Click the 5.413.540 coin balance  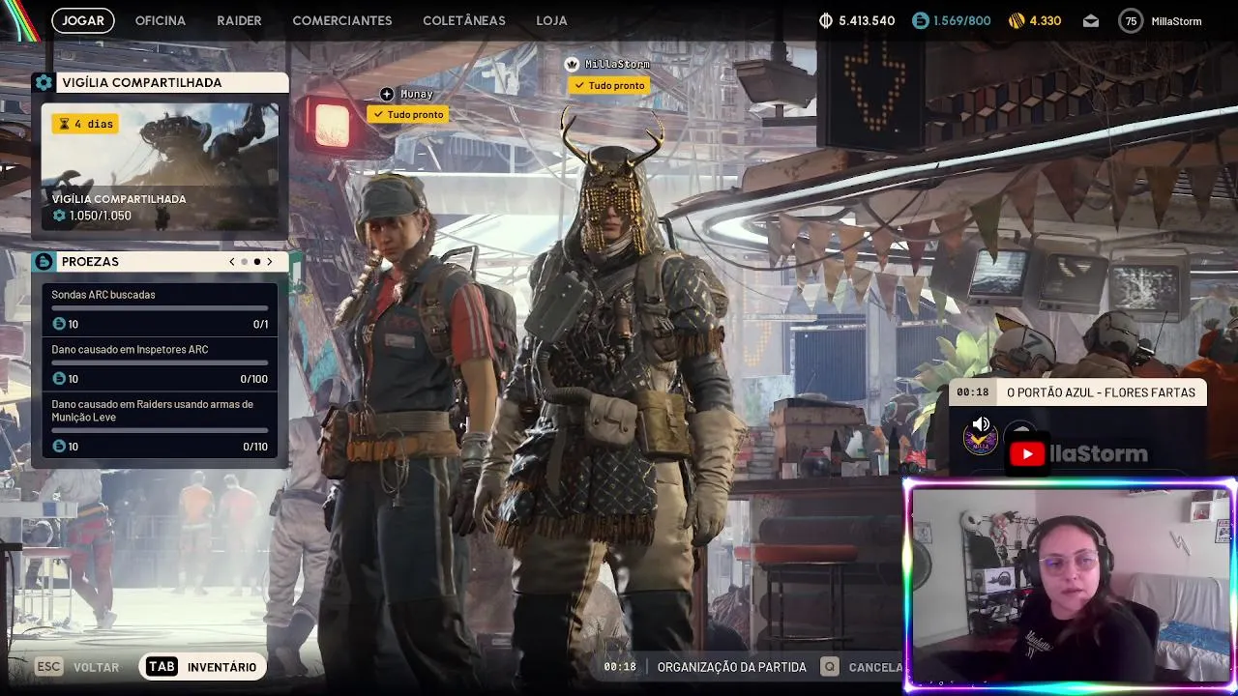coord(867,20)
